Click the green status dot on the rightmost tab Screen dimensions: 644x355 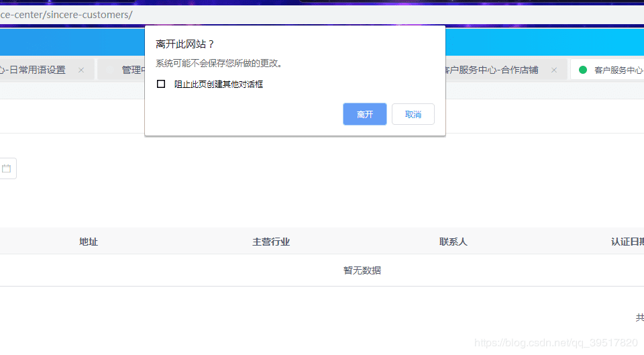[x=583, y=70]
